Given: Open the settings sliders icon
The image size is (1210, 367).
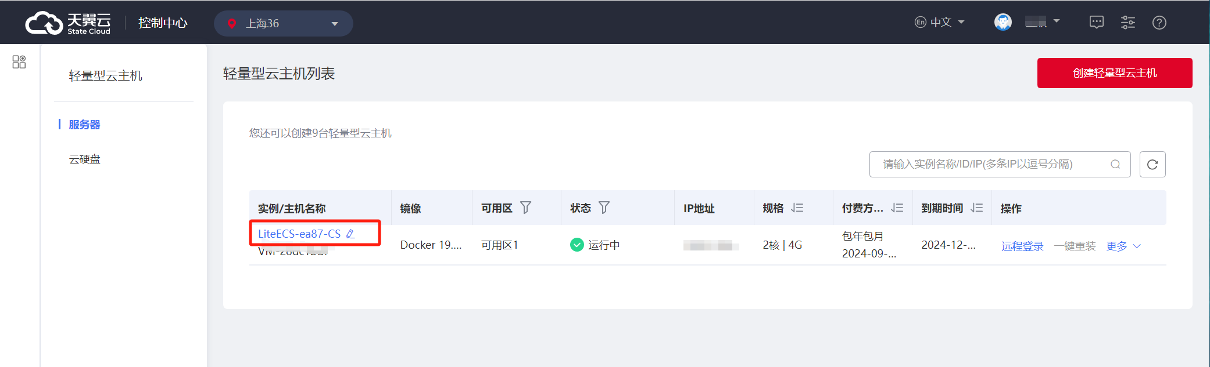Looking at the screenshot, I should point(1128,22).
